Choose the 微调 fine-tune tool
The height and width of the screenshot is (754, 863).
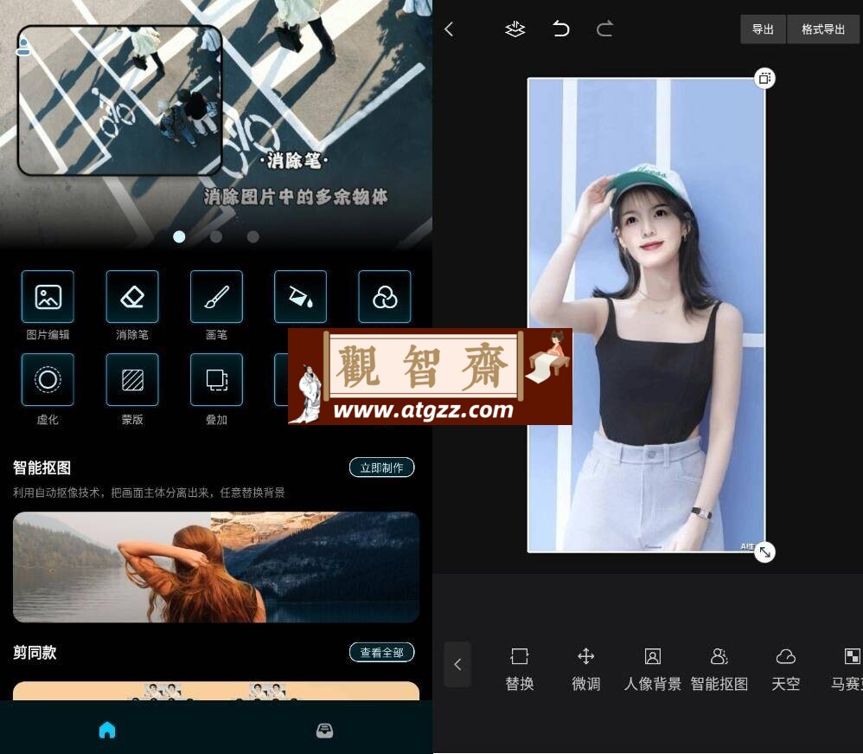586,669
